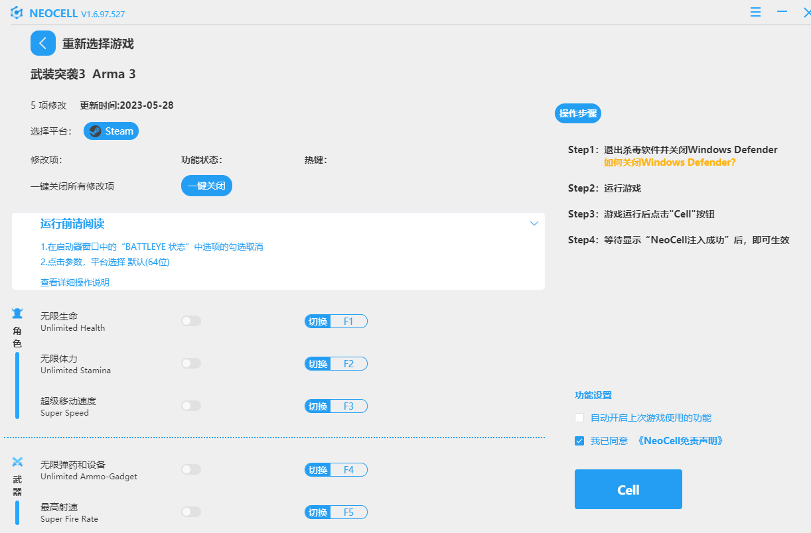Click the F1 hotkey box for Unlimited Health
Viewport: 811px width, 533px height.
point(348,322)
